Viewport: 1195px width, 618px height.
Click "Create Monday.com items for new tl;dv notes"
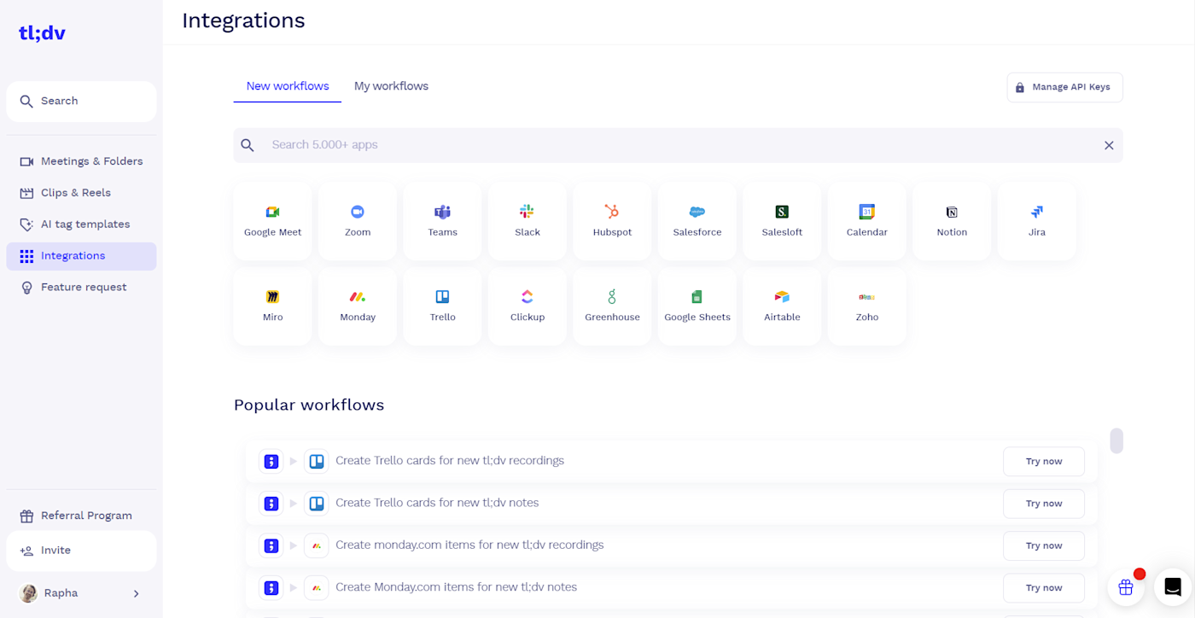pos(456,587)
